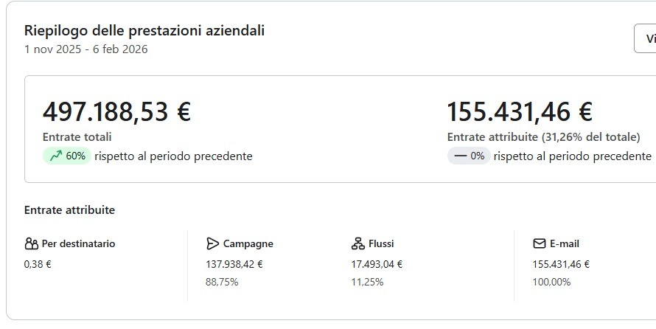
Task: Click the green upward trend arrow icon
Action: [55, 156]
